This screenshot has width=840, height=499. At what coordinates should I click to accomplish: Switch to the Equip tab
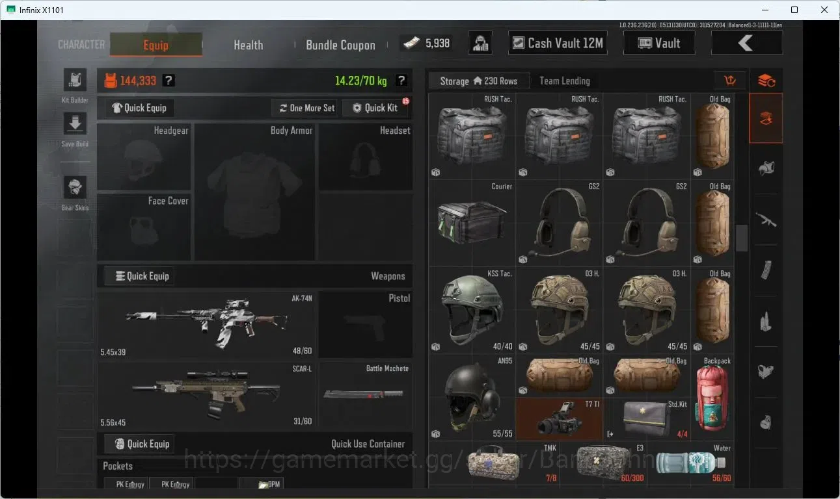(x=156, y=45)
